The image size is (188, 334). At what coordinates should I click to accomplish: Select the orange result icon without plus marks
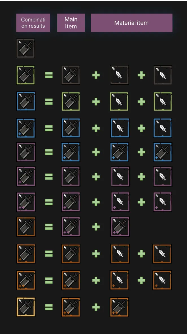tap(26, 227)
